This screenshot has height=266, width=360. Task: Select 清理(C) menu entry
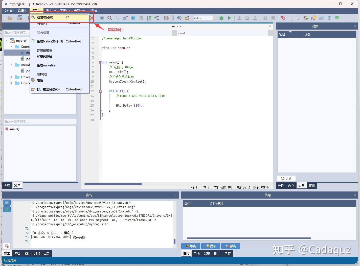click(x=59, y=23)
